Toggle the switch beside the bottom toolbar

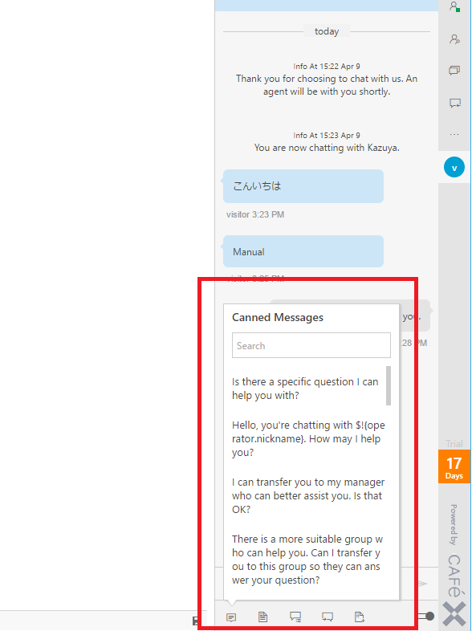click(x=426, y=616)
